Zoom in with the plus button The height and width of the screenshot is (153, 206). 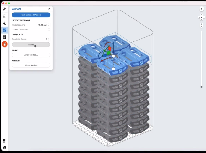[x=202, y=24]
